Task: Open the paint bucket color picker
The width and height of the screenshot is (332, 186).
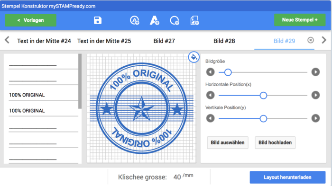Action: [194, 57]
